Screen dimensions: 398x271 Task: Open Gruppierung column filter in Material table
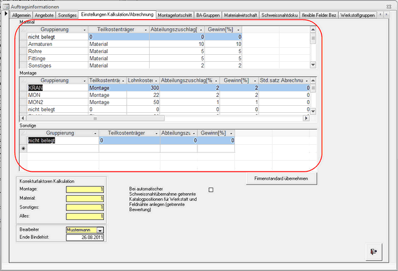(x=82, y=30)
